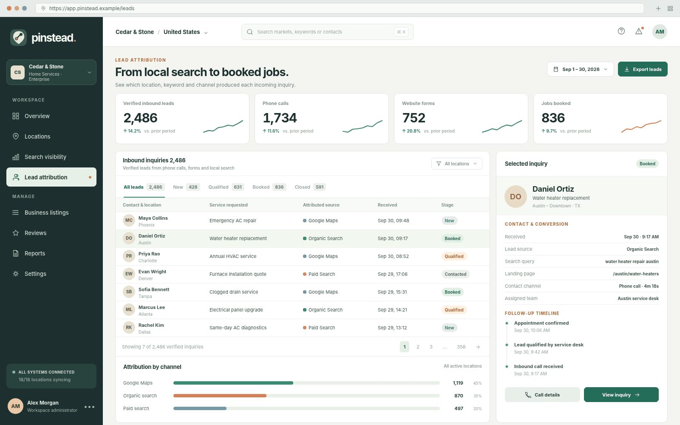Click the Google Maps attribution progress bar

(x=306, y=383)
